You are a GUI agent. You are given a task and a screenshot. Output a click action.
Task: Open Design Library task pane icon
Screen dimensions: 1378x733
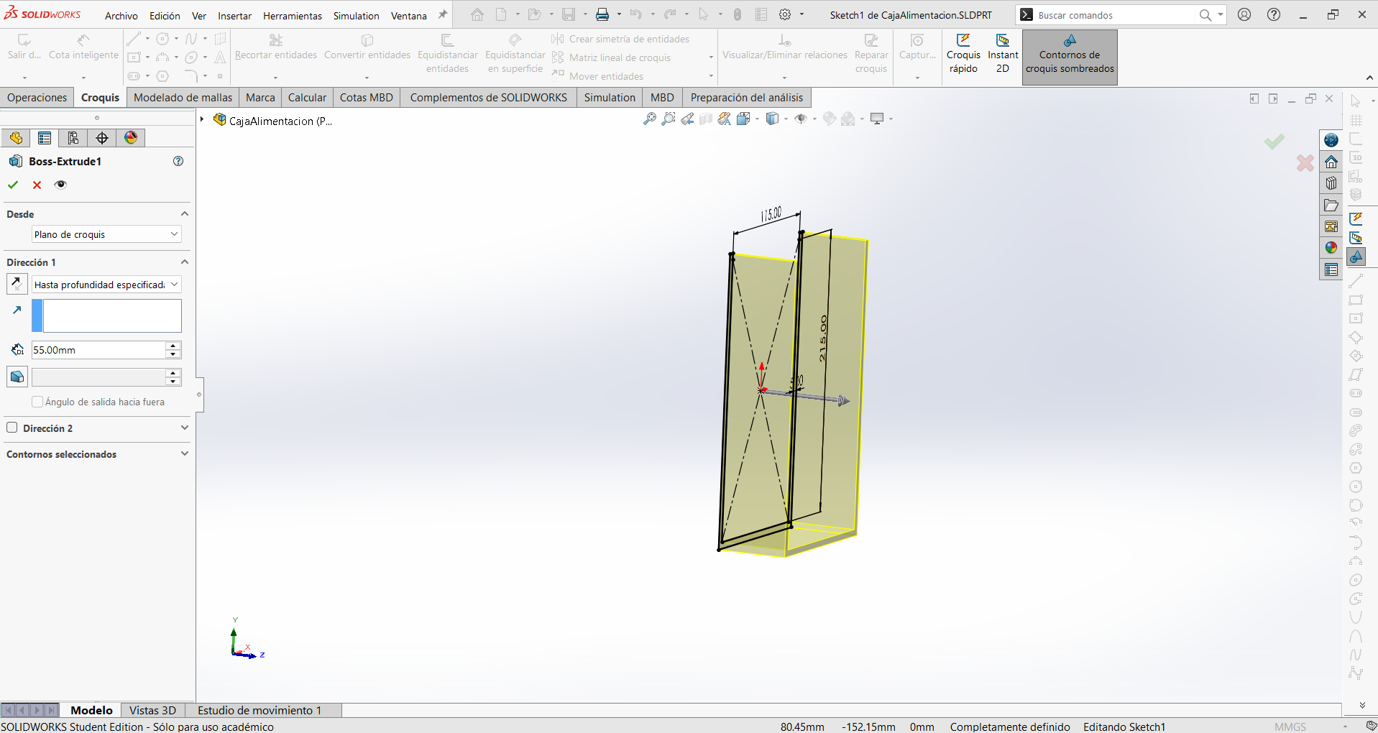(x=1331, y=183)
